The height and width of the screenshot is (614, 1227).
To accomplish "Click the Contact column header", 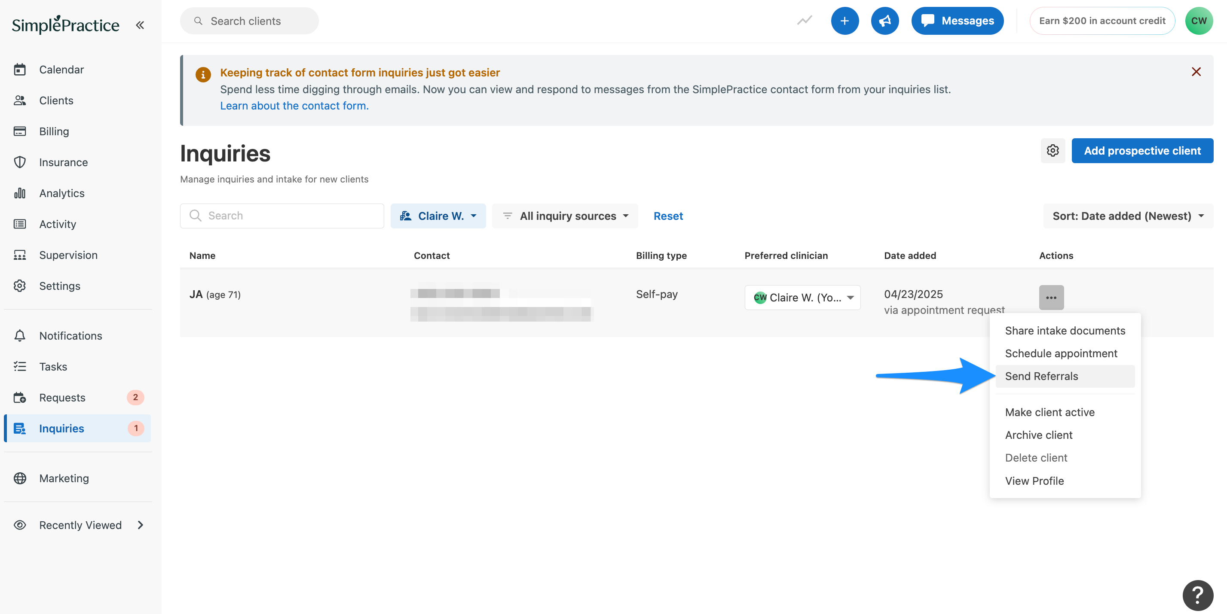I will [x=431, y=255].
